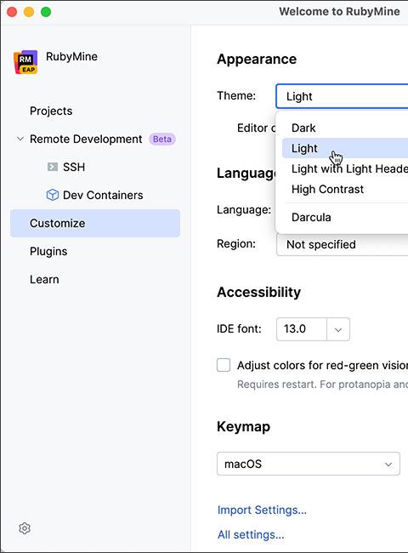Screen dimensions: 408x553
Task: Go to the Plugins section
Action: pyautogui.click(x=48, y=252)
